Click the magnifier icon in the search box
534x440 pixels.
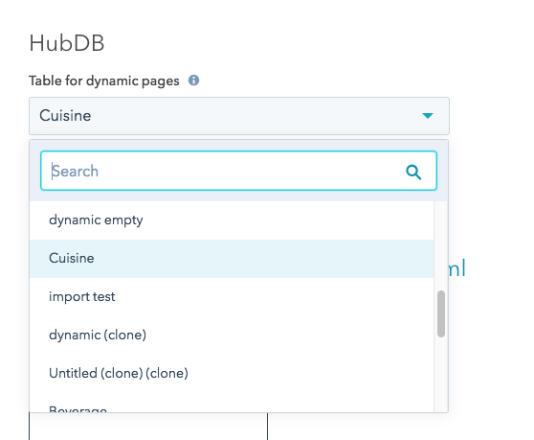pyautogui.click(x=413, y=172)
